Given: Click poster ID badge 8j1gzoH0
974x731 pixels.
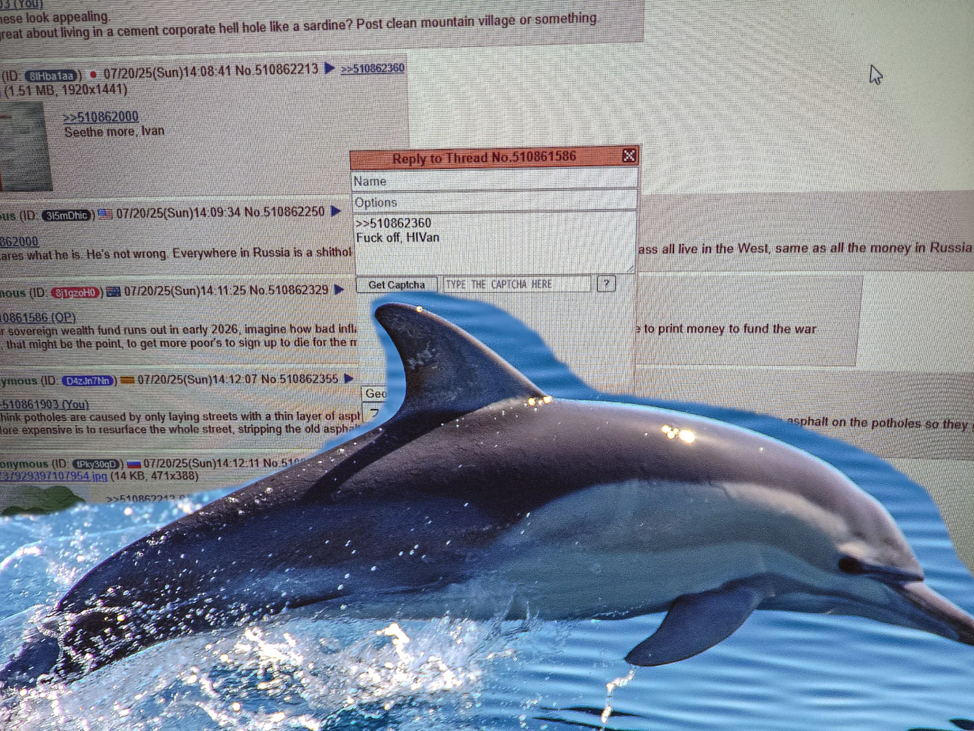Looking at the screenshot, I should click(76, 293).
